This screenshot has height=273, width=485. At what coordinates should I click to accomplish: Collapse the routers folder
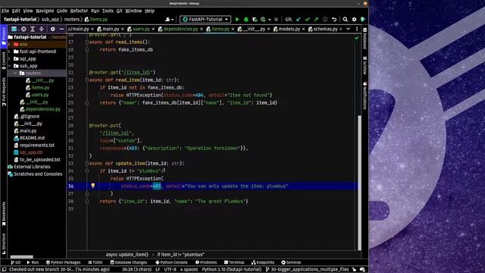(x=15, y=73)
